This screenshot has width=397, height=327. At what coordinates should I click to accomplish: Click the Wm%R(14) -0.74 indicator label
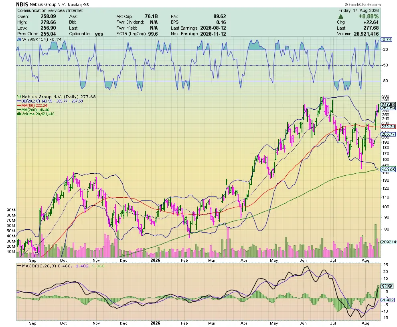(x=42, y=39)
